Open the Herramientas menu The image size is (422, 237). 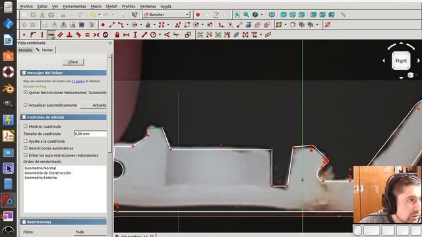75,6
